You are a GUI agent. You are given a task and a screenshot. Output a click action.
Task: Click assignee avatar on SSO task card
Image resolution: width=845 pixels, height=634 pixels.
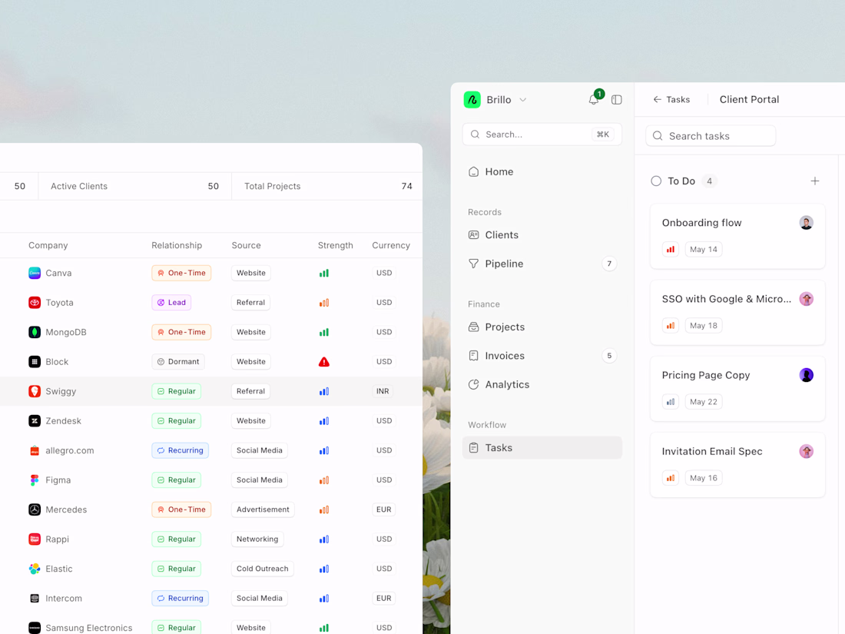[x=806, y=299]
